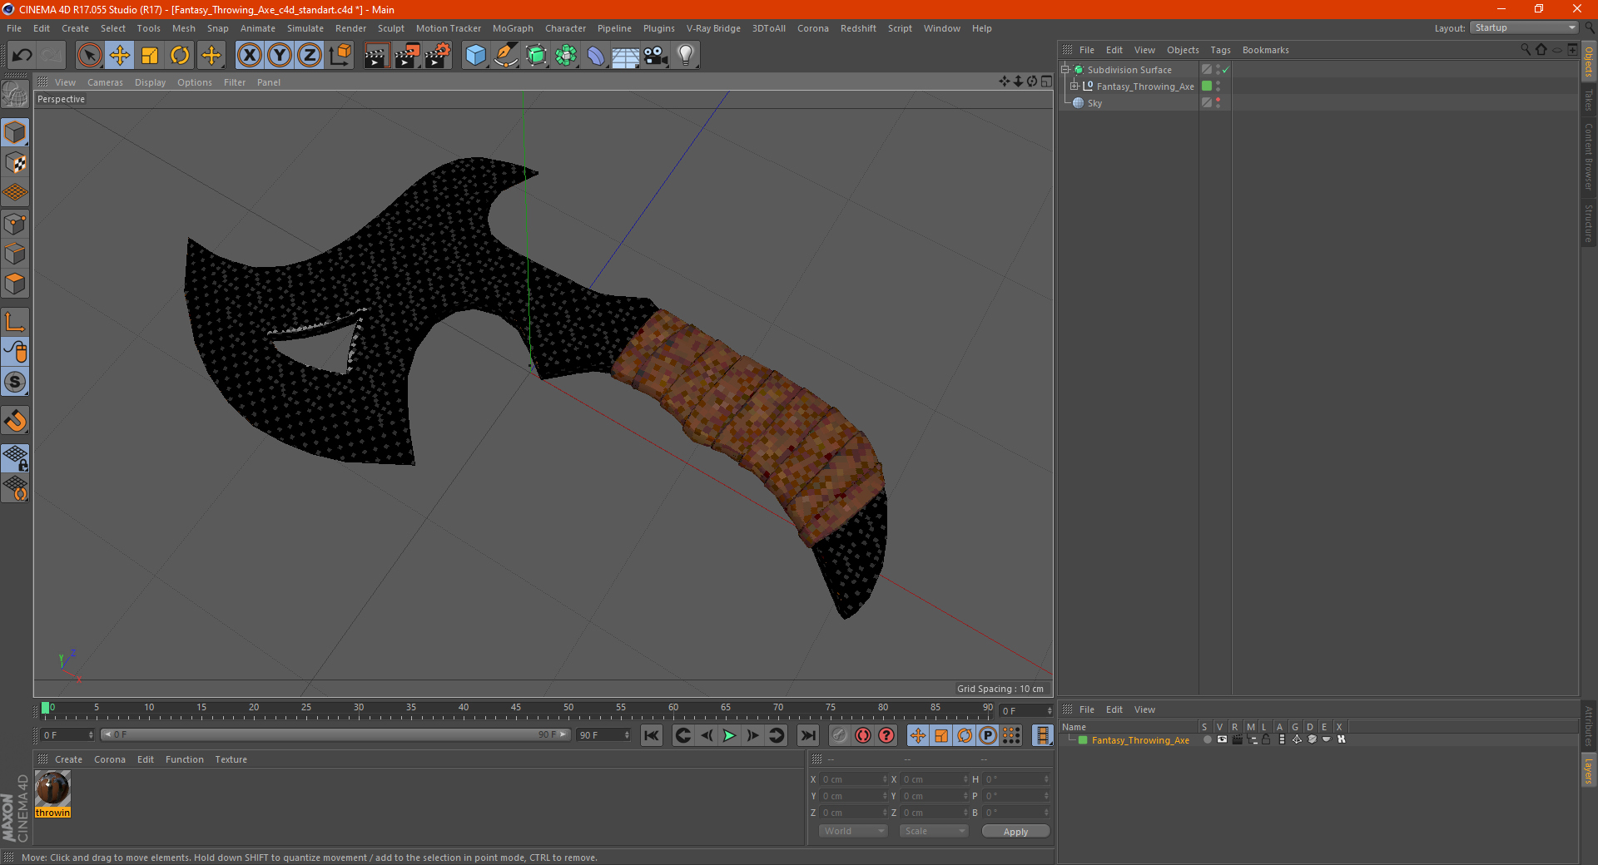1598x865 pixels.
Task: Click the Object Manager search icon
Action: pyautogui.click(x=1526, y=50)
